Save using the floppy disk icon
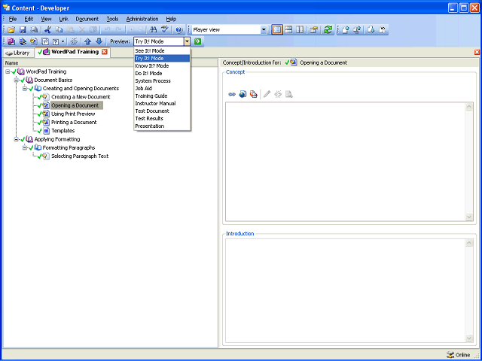 tap(23, 30)
